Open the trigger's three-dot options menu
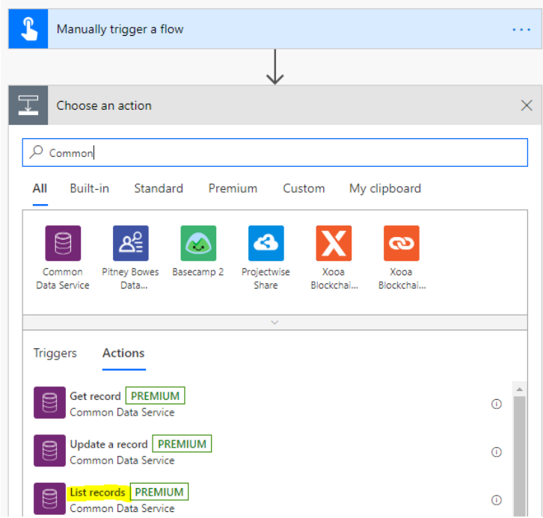 tap(521, 30)
